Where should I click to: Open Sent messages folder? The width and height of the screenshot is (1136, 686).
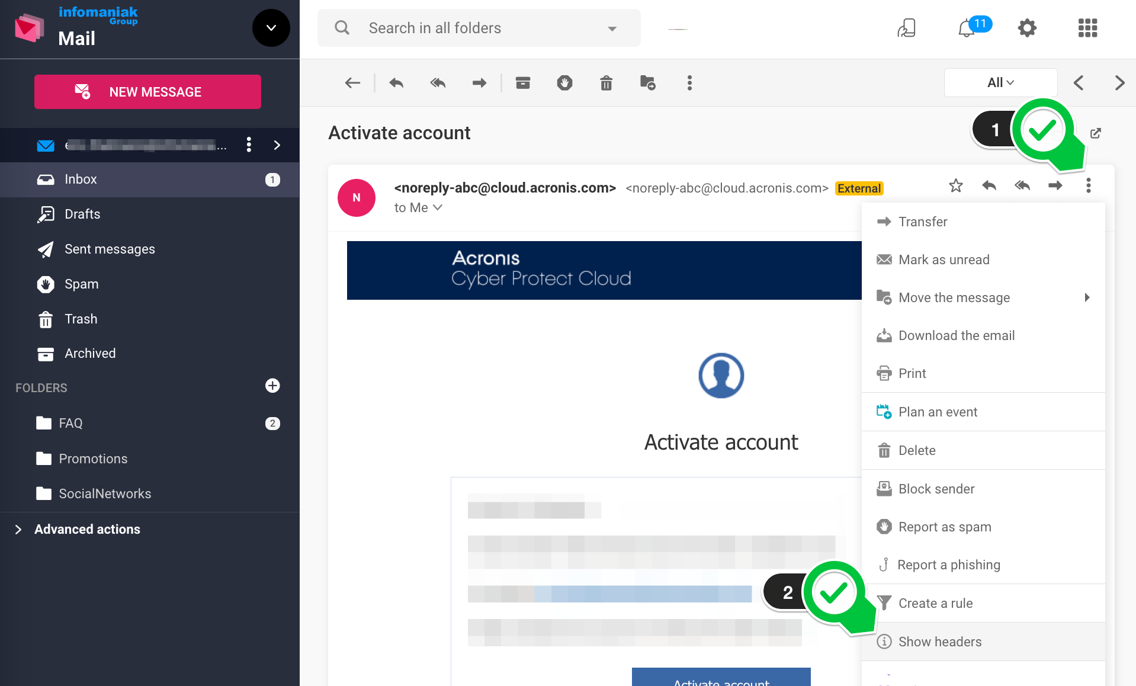point(149,249)
